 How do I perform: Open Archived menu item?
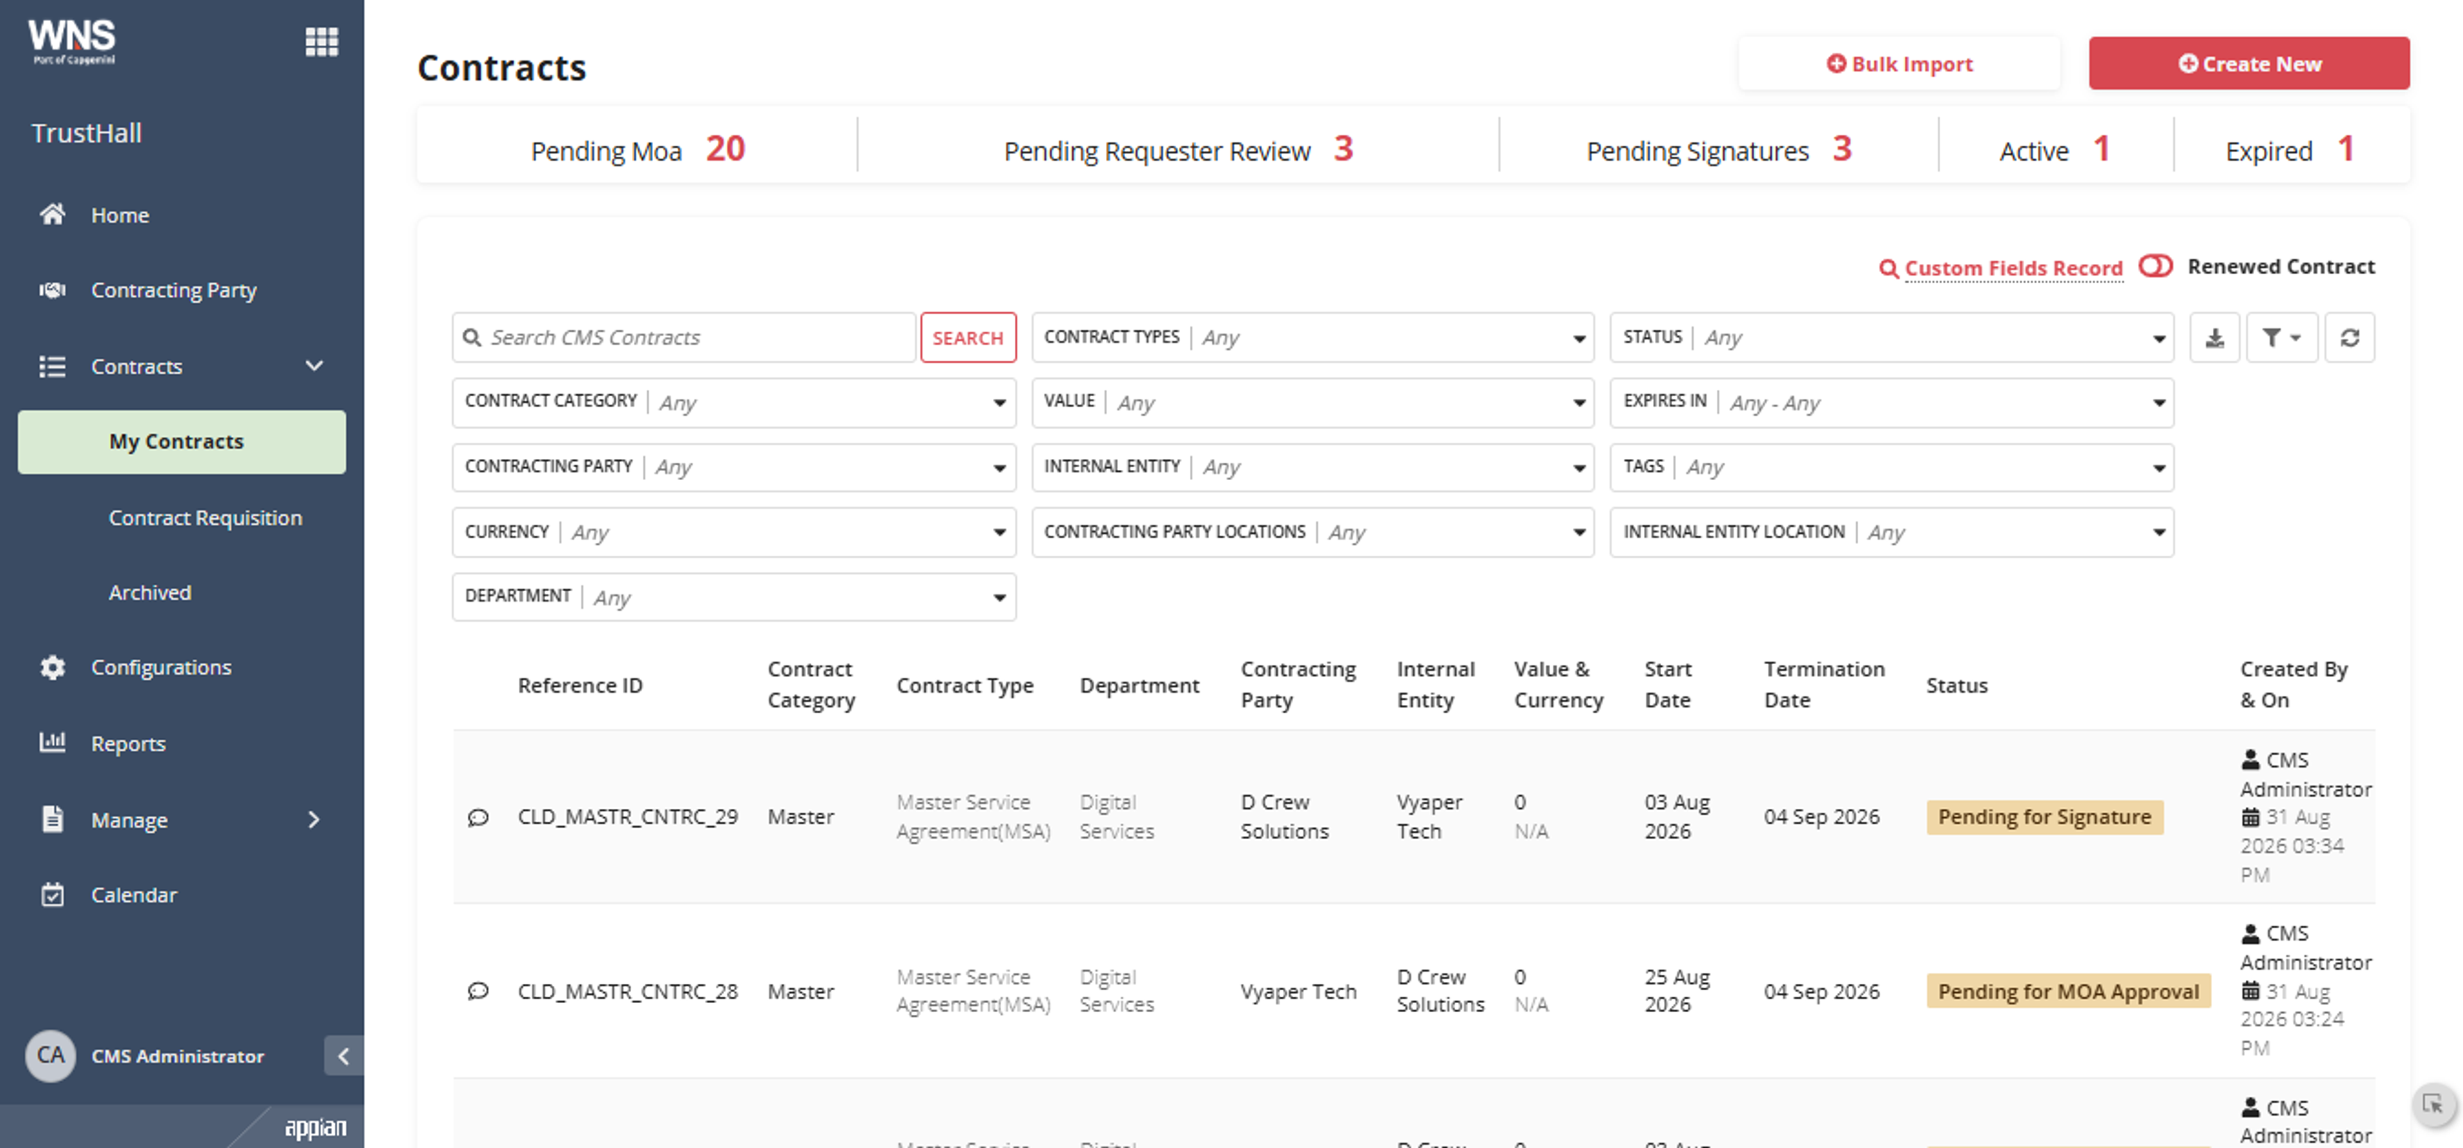pos(150,593)
